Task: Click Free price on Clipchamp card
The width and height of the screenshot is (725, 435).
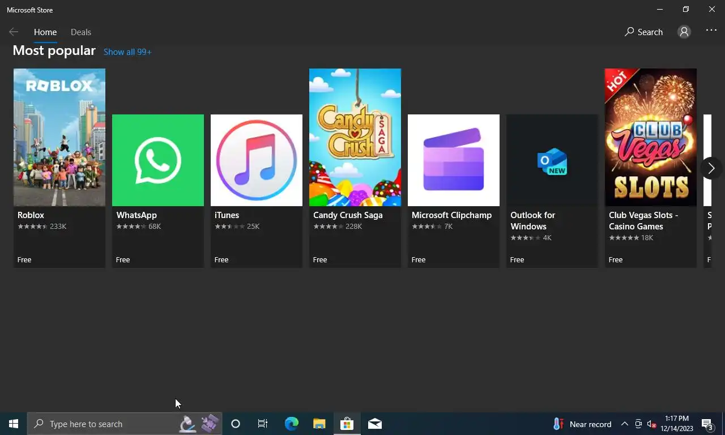Action: 419,260
